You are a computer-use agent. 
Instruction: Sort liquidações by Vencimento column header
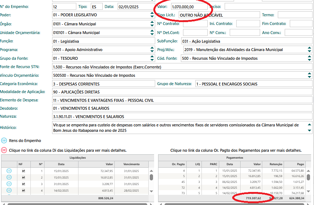click(131, 164)
